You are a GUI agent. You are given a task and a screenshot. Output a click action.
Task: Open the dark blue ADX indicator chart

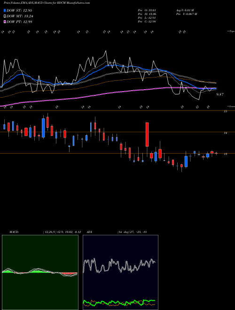pyautogui.click(x=120, y=272)
